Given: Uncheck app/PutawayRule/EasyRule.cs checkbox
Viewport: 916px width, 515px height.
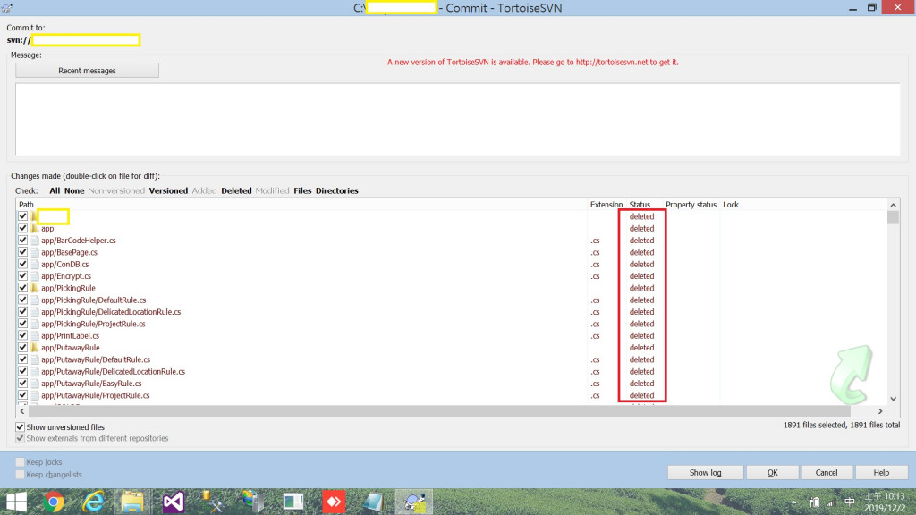Looking at the screenshot, I should (22, 383).
